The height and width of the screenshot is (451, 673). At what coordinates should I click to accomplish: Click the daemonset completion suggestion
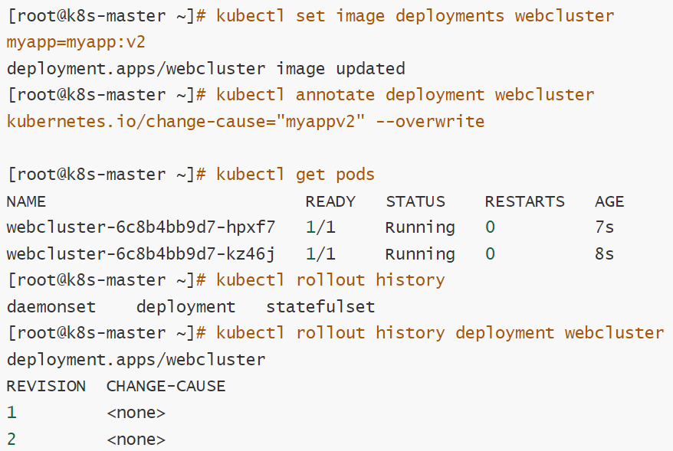[x=51, y=307]
